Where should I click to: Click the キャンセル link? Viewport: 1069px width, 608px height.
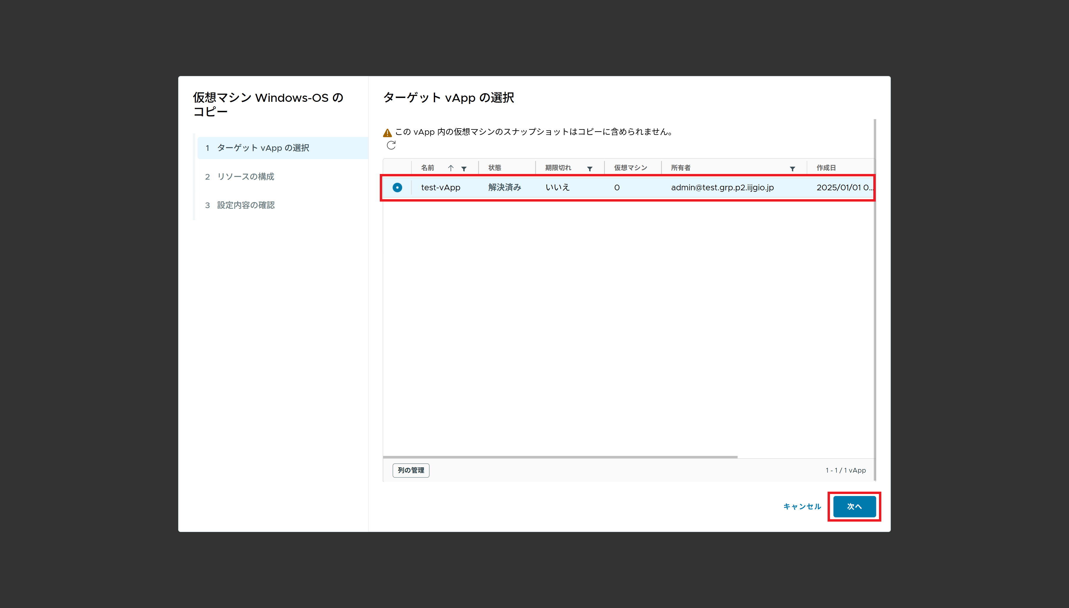[x=802, y=506]
